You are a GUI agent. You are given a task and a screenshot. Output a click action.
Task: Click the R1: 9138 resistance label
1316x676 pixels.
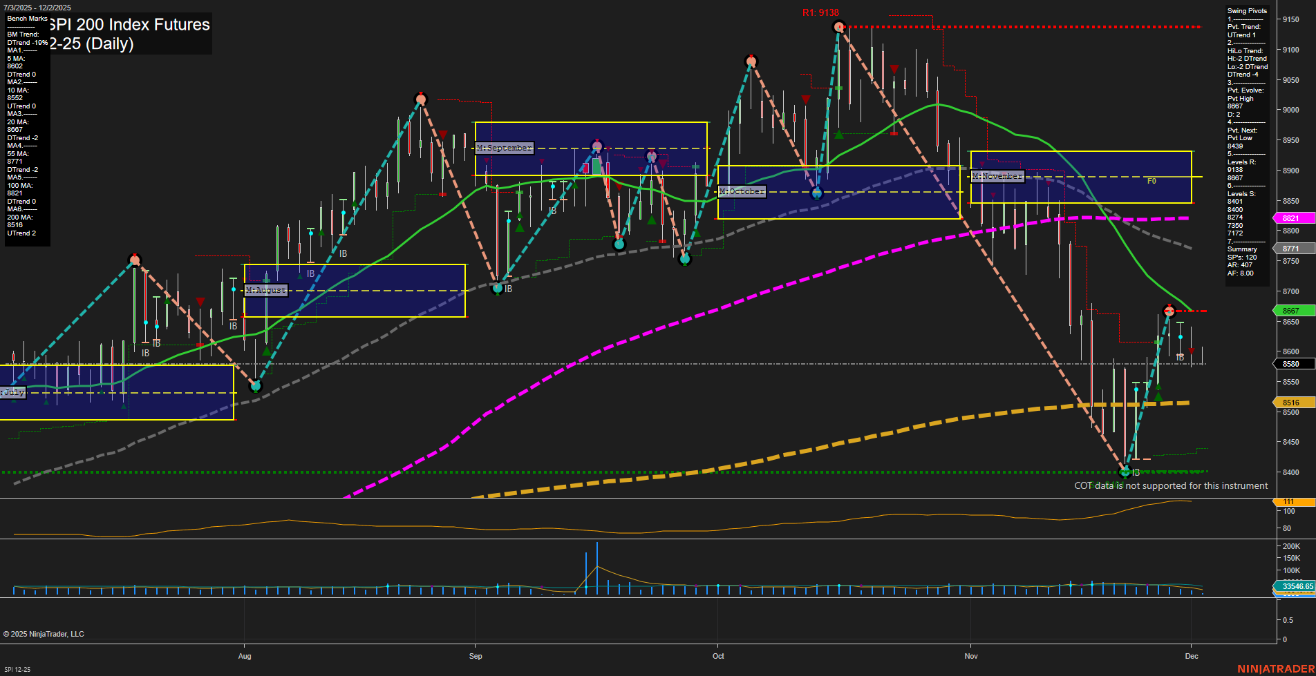click(x=822, y=11)
